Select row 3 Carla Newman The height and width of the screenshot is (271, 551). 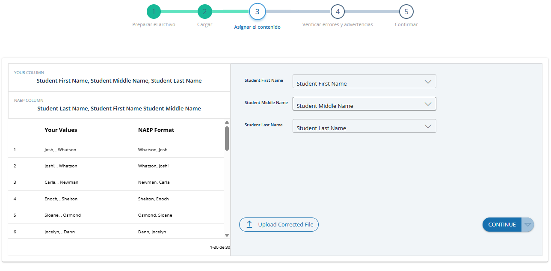point(116,182)
